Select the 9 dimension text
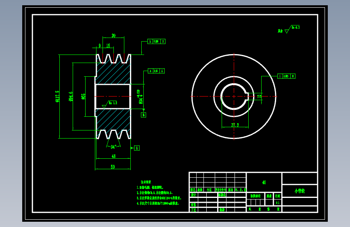350x227 pixels. [x=100, y=46]
